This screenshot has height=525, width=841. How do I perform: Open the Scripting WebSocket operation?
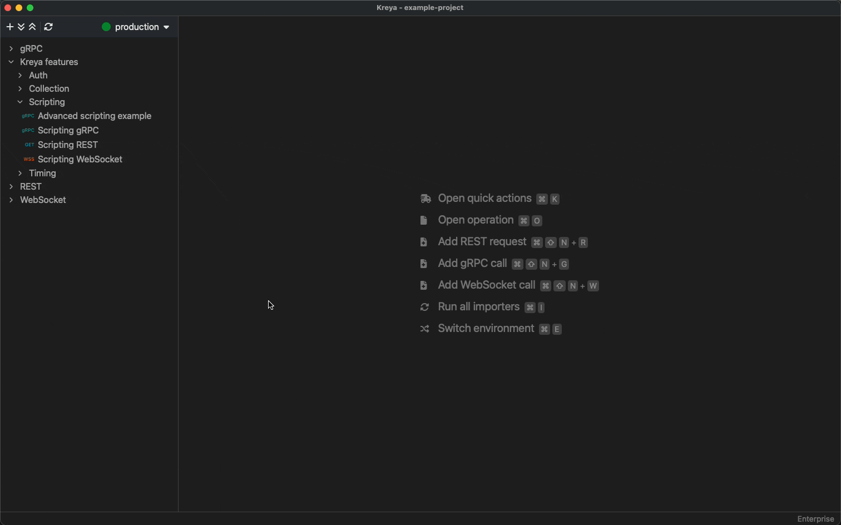pos(80,159)
